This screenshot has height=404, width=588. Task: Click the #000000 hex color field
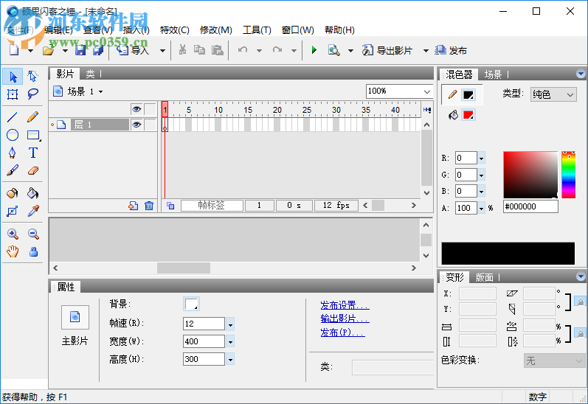coord(530,206)
